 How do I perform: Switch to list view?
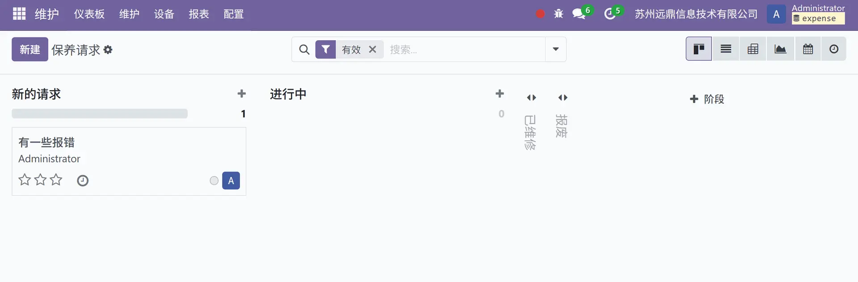pos(726,49)
